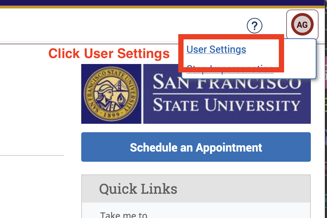Click the red highlight box border
This screenshot has width=327, height=218.
(231, 37)
